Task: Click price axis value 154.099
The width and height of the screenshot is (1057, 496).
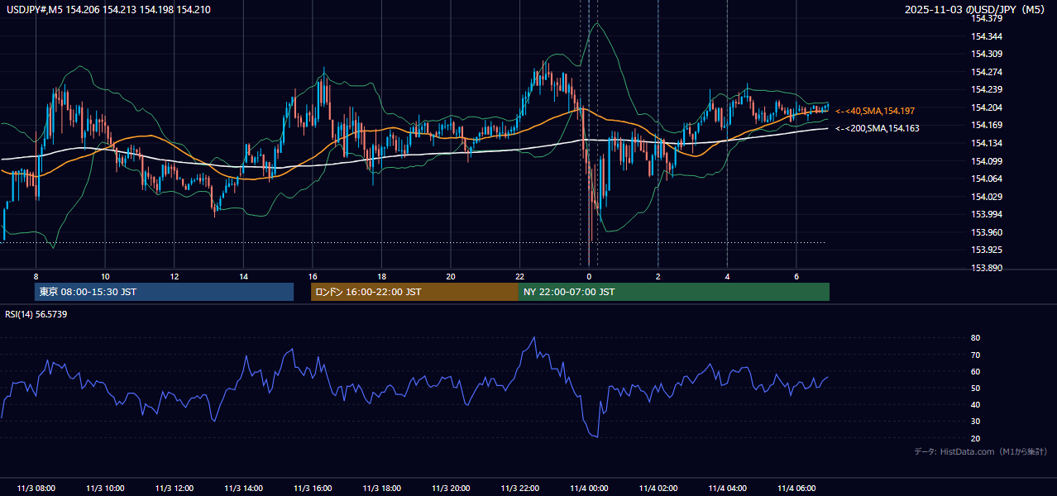Action: (987, 161)
